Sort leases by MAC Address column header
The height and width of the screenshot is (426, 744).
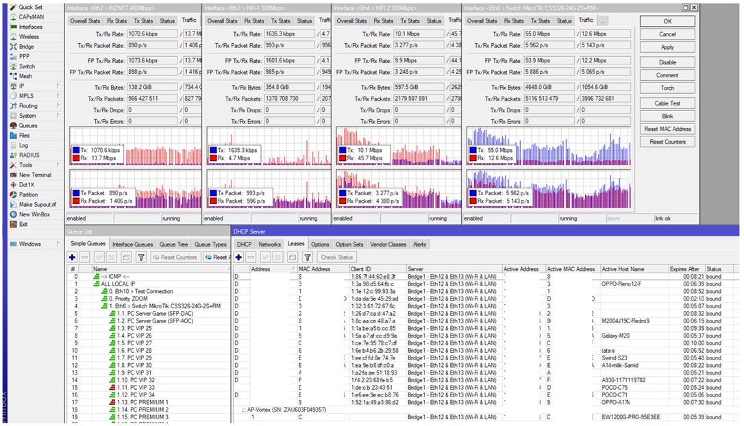pyautogui.click(x=323, y=269)
